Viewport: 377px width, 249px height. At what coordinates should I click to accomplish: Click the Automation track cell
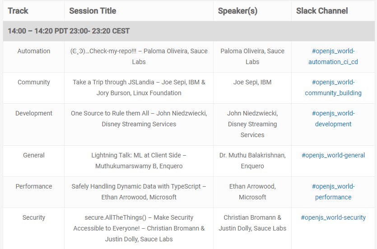tap(34, 51)
